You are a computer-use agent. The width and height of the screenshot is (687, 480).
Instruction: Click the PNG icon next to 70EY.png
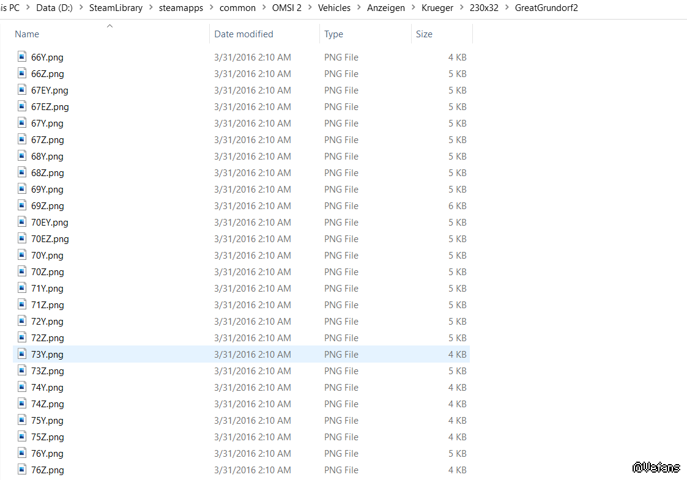[22, 222]
